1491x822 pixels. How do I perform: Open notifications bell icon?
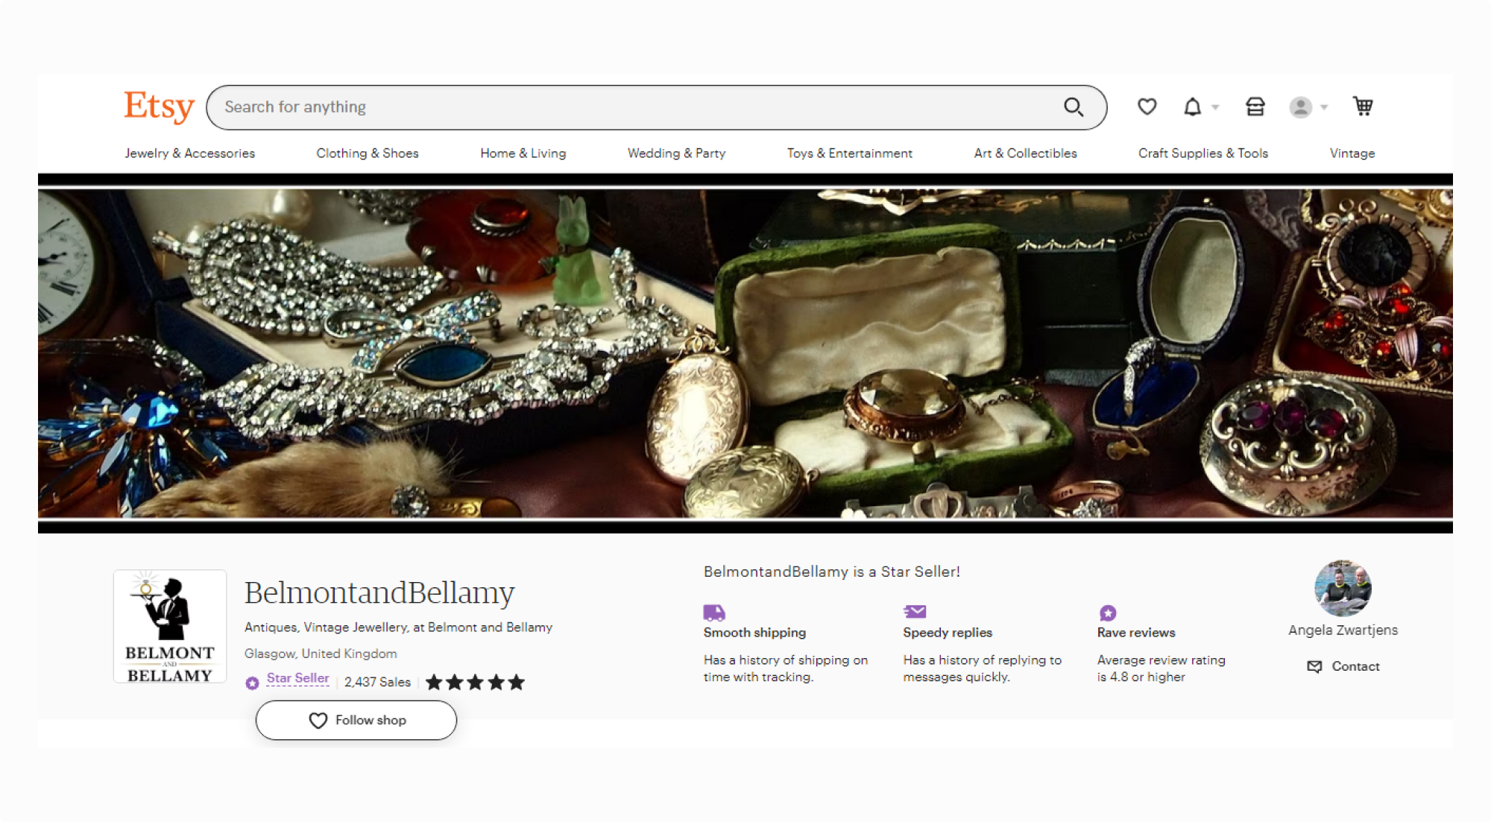click(x=1193, y=107)
